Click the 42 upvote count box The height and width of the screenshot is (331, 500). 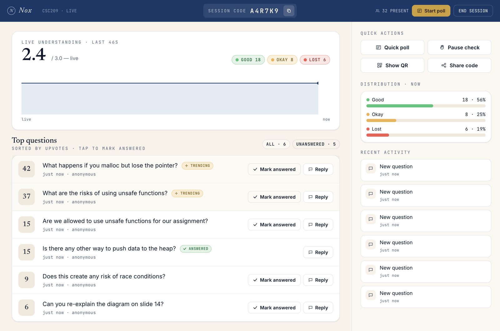(27, 169)
